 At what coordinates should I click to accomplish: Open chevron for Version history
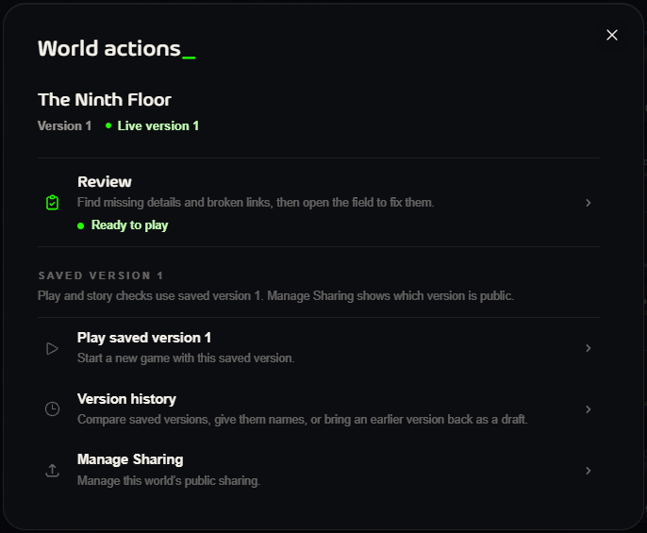pos(589,409)
